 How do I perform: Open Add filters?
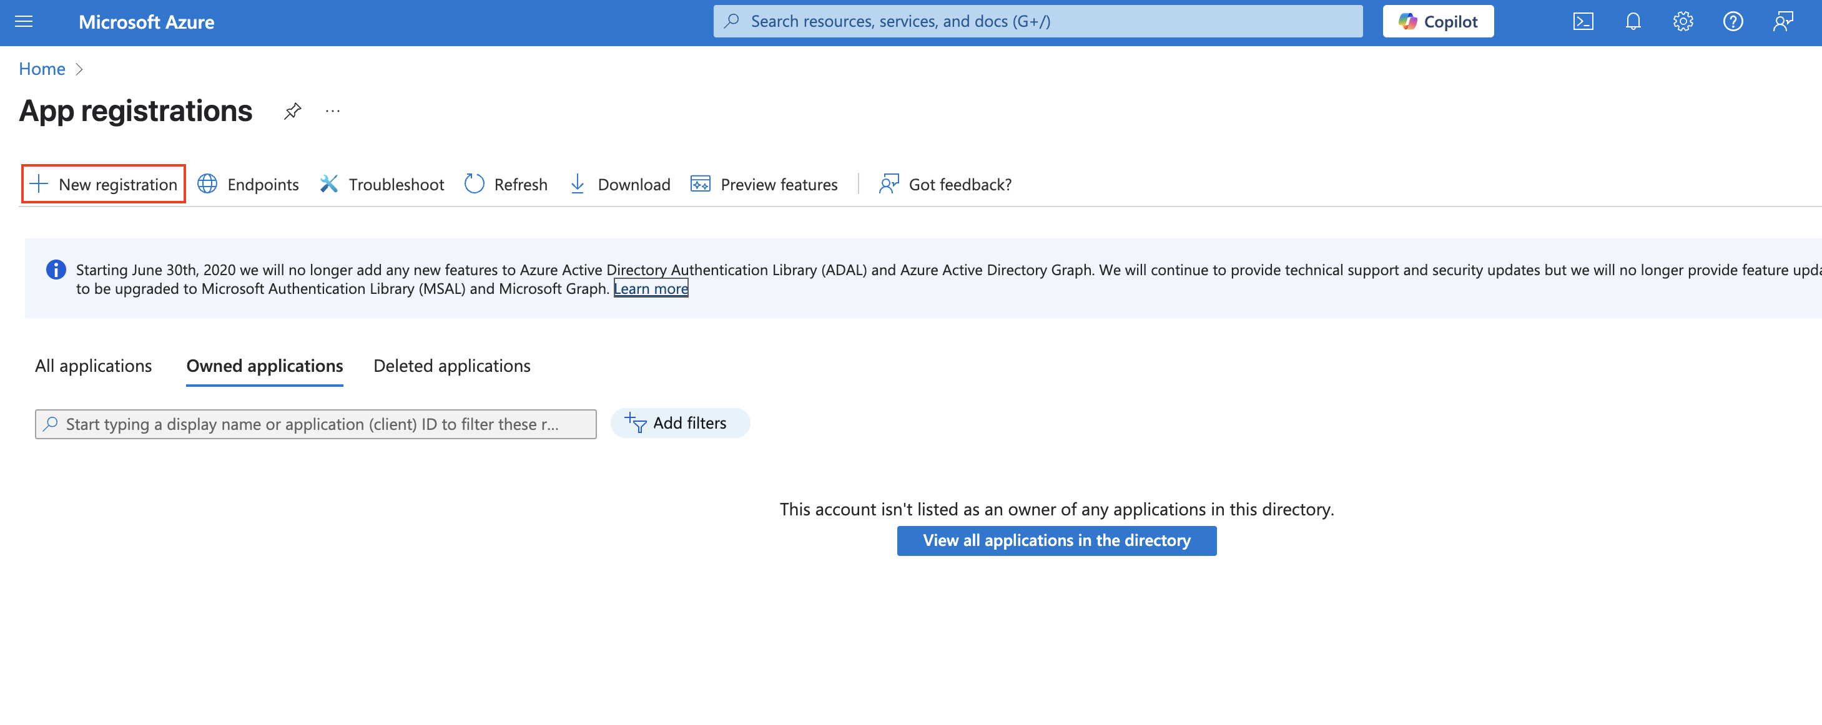coord(680,422)
